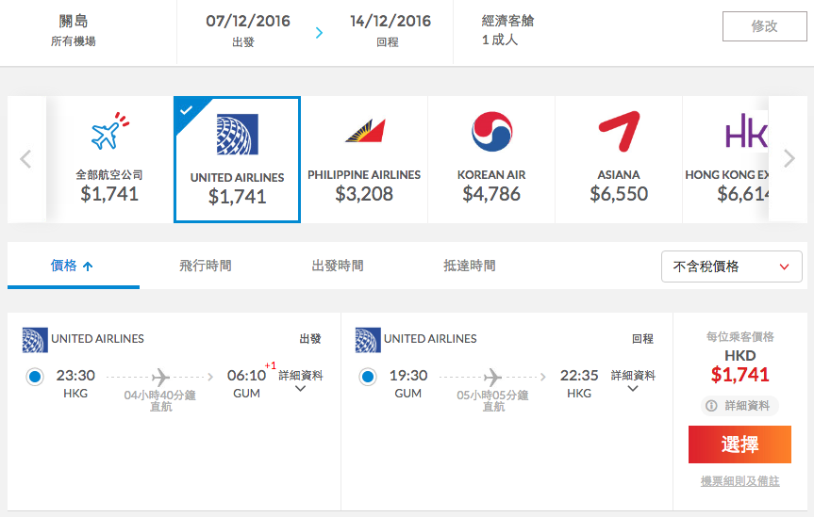This screenshot has height=517, width=814.
Task: Click the 1 成人 passenger text
Action: click(x=499, y=40)
